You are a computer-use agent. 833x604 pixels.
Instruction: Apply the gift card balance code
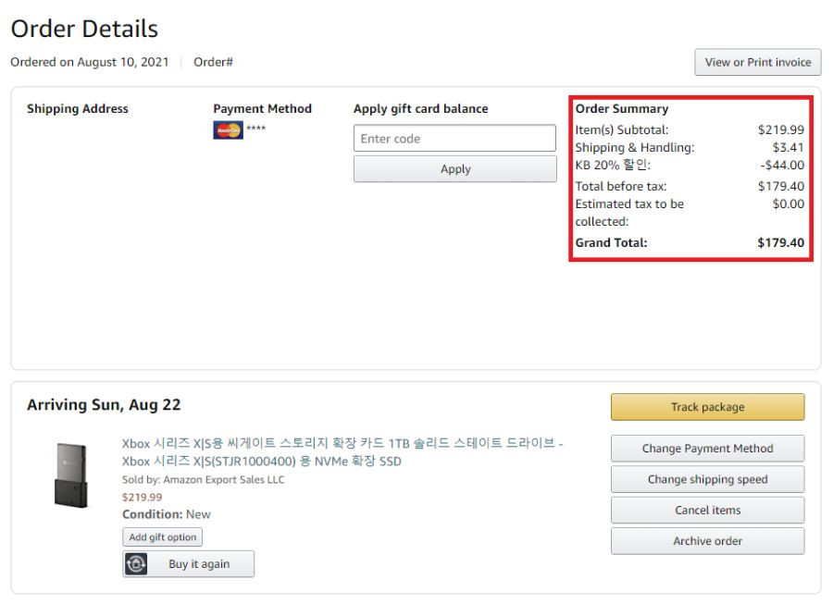(454, 168)
